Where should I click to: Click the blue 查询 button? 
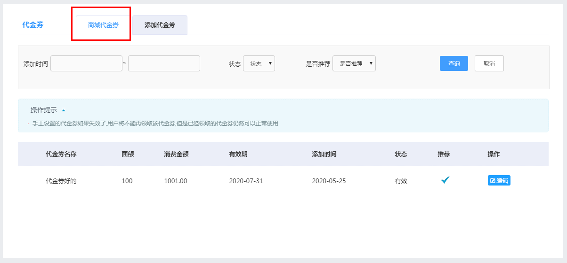pos(454,63)
